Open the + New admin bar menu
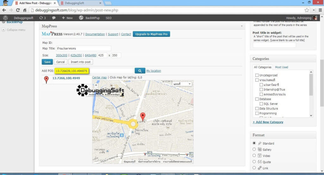Viewport: 324px width, 175px height. [67, 18]
